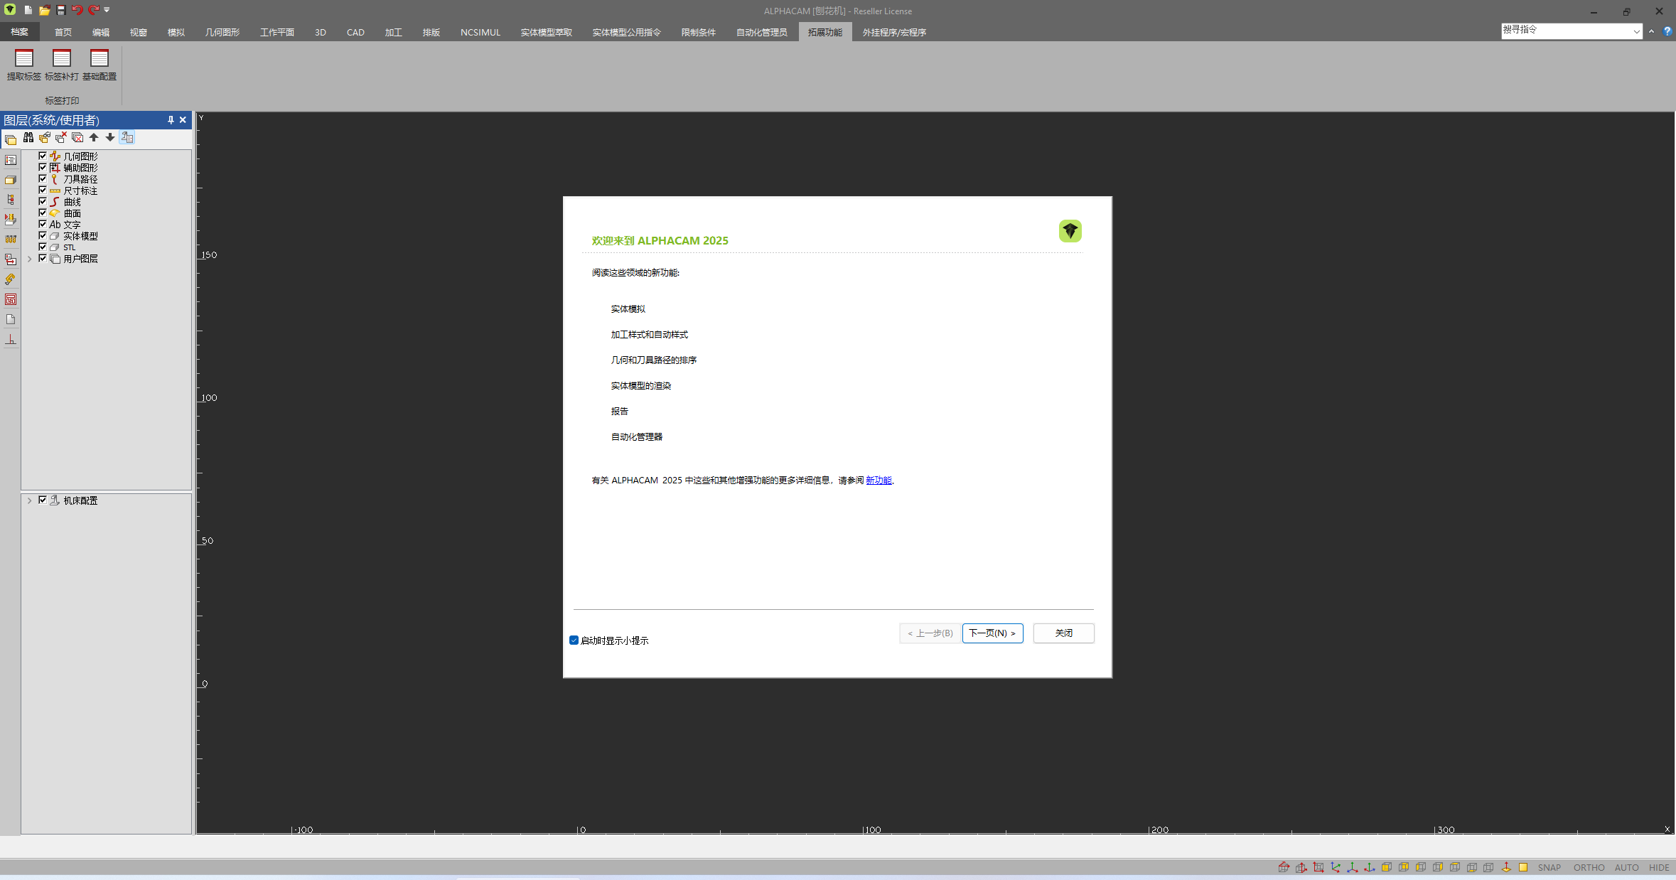
Task: Toggle 刀具路径 layer visibility checkbox
Action: click(x=43, y=178)
